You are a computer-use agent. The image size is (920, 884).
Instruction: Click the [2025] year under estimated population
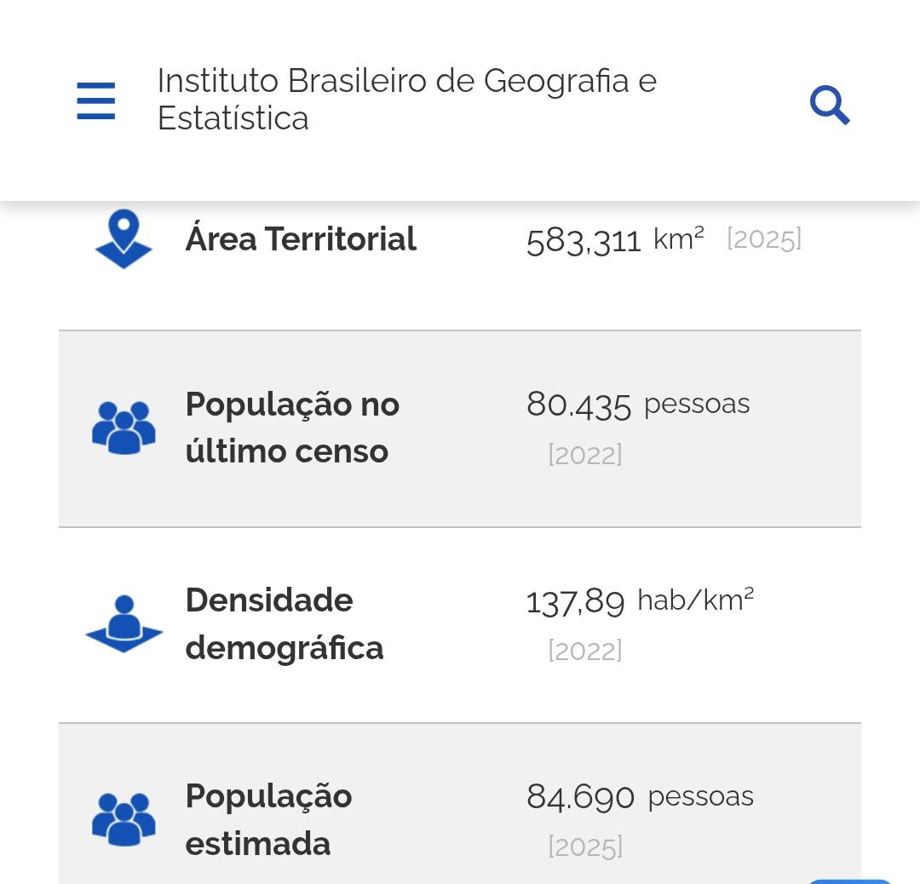[585, 847]
